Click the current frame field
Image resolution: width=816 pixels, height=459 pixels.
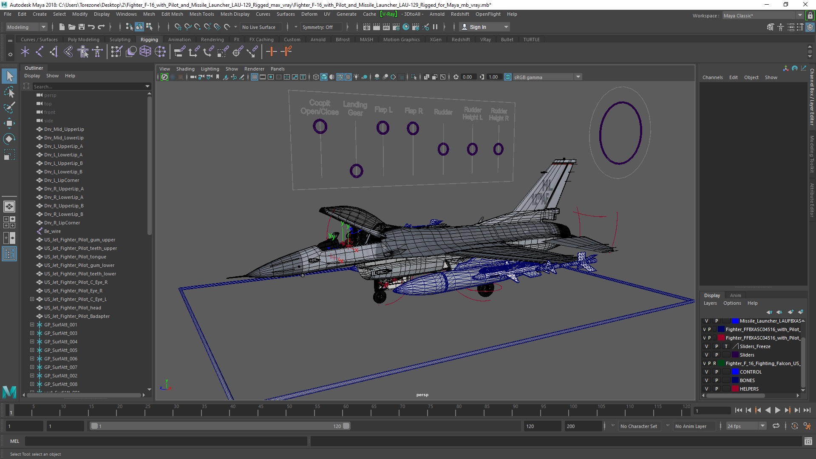[712, 411]
